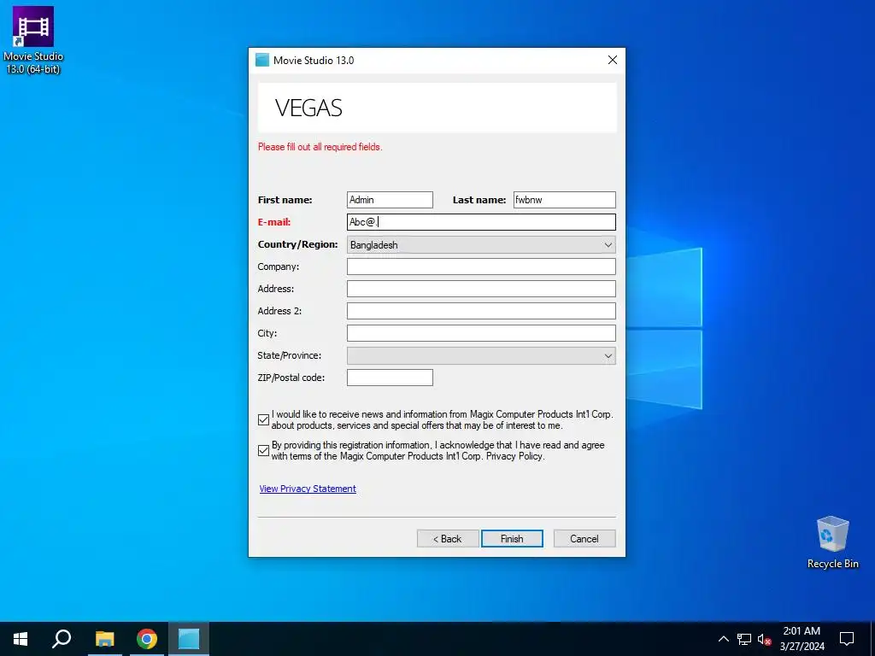Click the VEGAS header text
The image size is (875, 656).
tap(308, 108)
